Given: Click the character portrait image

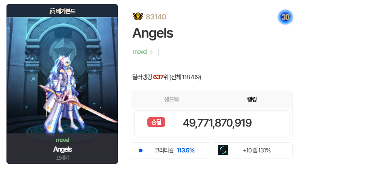Looking at the screenshot, I should point(62,75).
